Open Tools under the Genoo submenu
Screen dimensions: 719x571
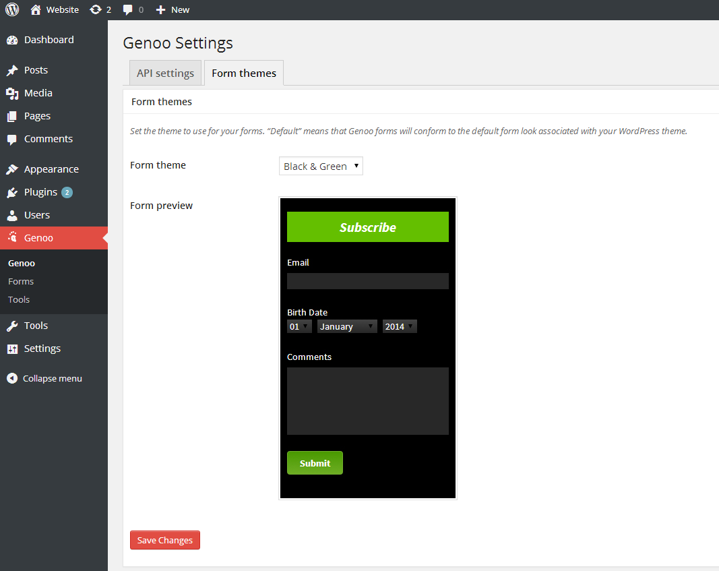19,300
